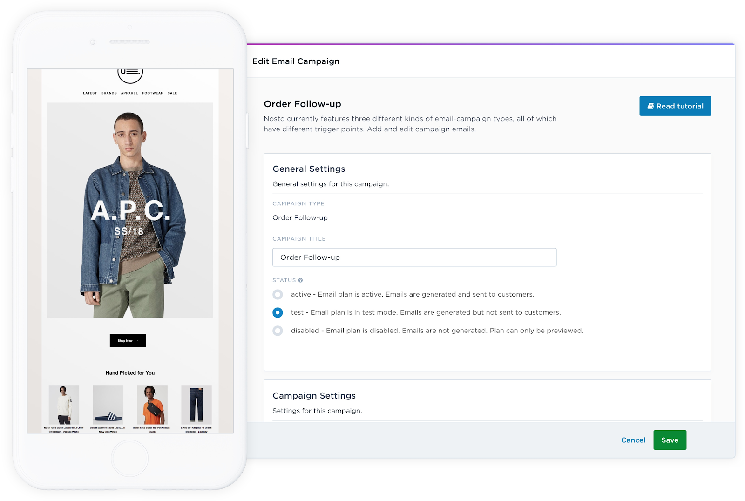Select the test mode status option
This screenshot has height=501, width=745.
coord(278,312)
